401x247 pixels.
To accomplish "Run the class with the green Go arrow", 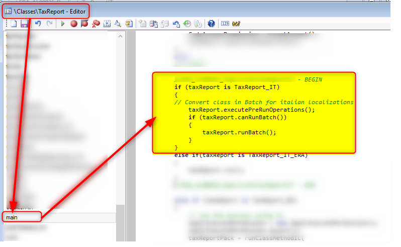I will tap(63, 24).
